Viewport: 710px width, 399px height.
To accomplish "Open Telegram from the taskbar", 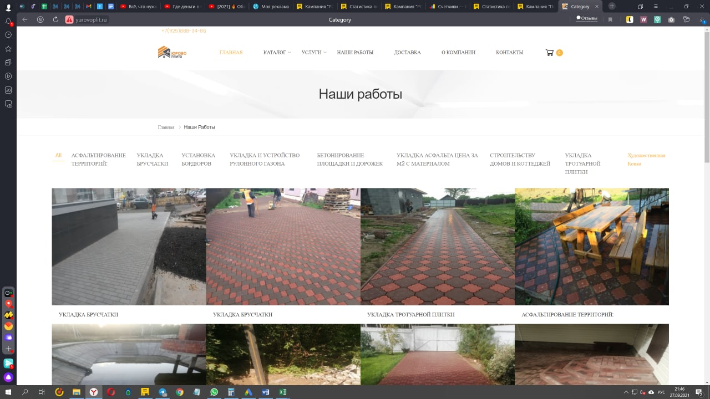I will click(163, 392).
